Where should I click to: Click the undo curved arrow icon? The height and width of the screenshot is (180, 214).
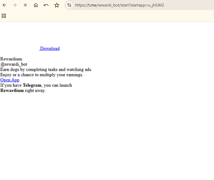coord(46,5)
